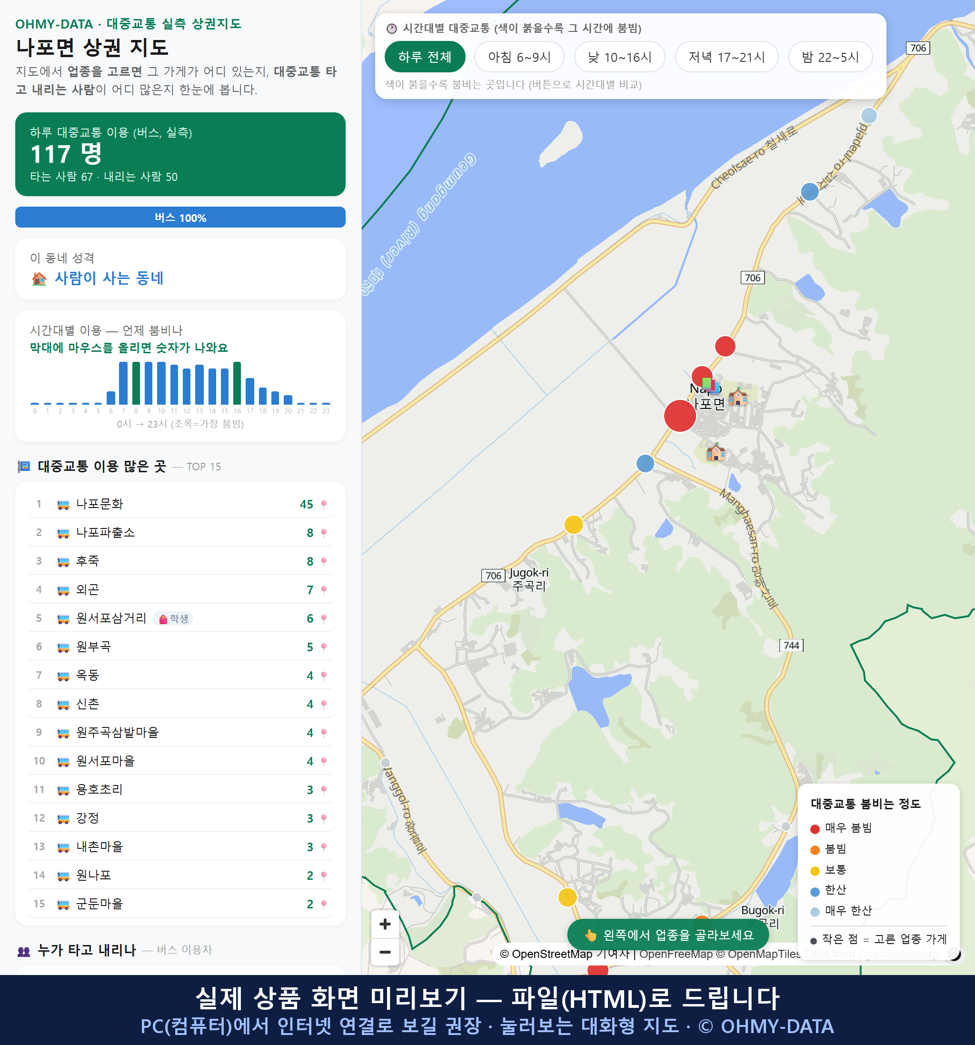Screen dimensions: 975x1045
Task: Click the bus icon beside 나포문화
Action: pyautogui.click(x=63, y=505)
